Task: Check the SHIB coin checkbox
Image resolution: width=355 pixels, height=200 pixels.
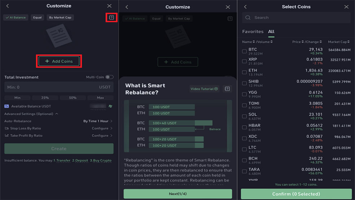Action: (x=244, y=83)
